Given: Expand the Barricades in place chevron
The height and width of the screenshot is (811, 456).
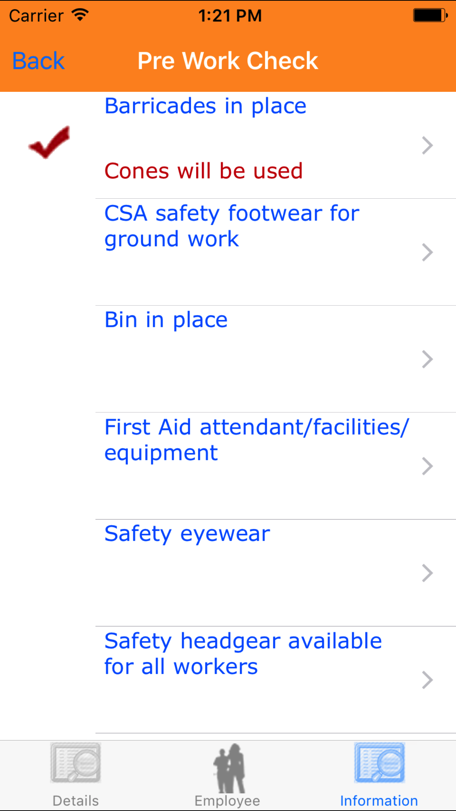Looking at the screenshot, I should (427, 145).
